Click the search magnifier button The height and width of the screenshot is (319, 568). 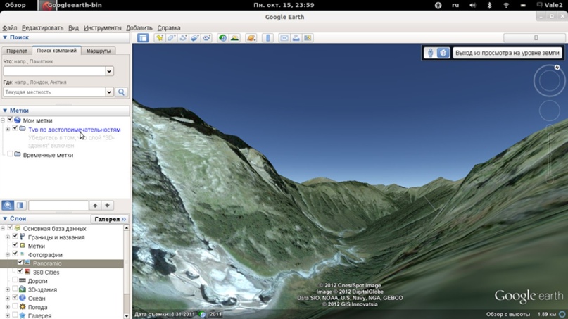tap(122, 92)
